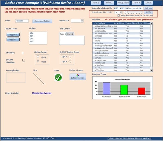Click inside the TextBox field

(x=22, y=21)
